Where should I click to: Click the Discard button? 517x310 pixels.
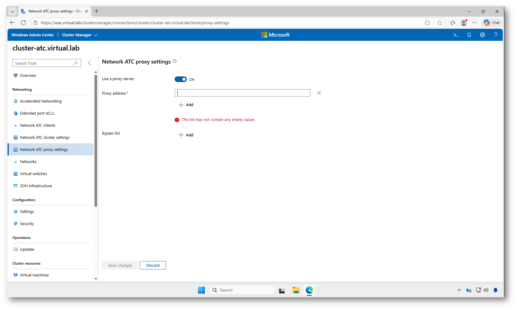click(153, 266)
